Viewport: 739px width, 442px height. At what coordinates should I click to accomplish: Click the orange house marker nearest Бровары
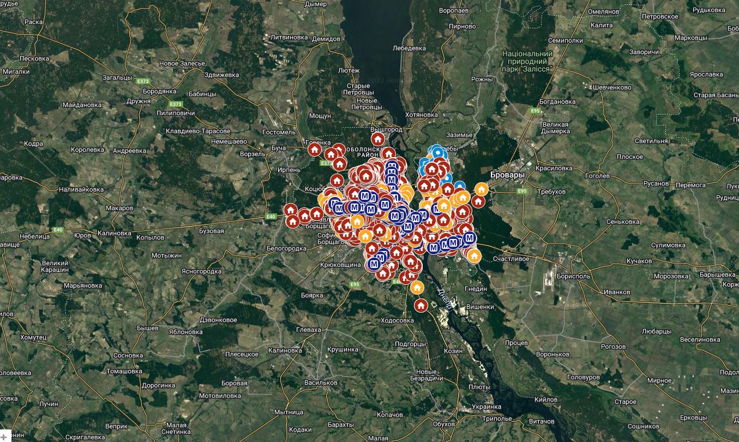[481, 189]
